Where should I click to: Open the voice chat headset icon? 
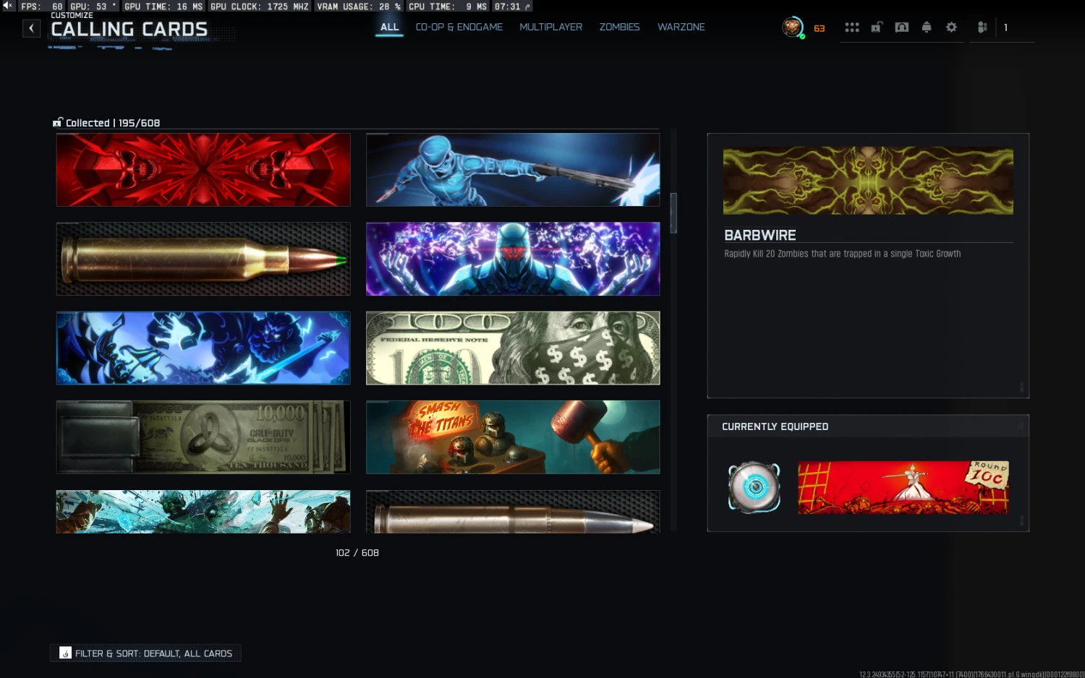902,27
